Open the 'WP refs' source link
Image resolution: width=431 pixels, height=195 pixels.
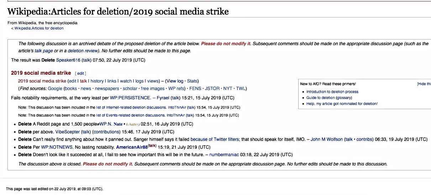(x=176, y=89)
